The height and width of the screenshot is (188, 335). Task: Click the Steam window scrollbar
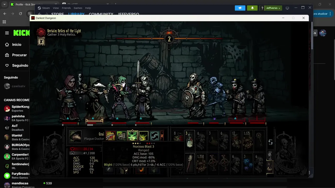click(x=312, y=35)
